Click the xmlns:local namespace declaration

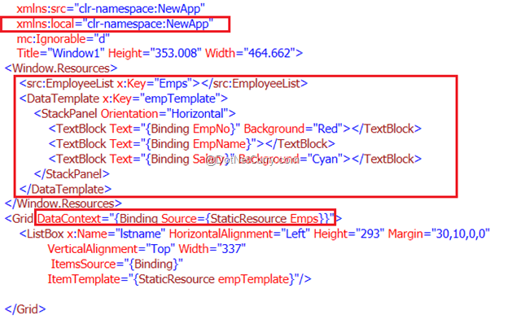[115, 24]
